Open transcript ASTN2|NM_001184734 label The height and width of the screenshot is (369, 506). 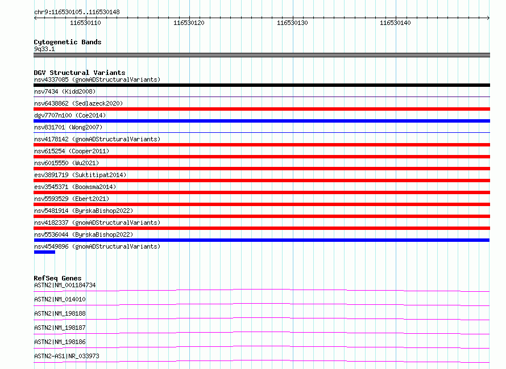point(65,285)
